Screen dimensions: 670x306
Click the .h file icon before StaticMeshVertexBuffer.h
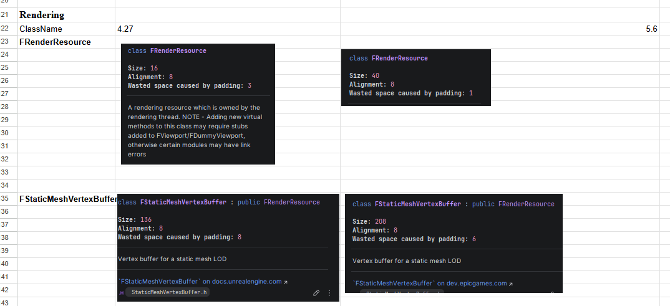pos(122,293)
